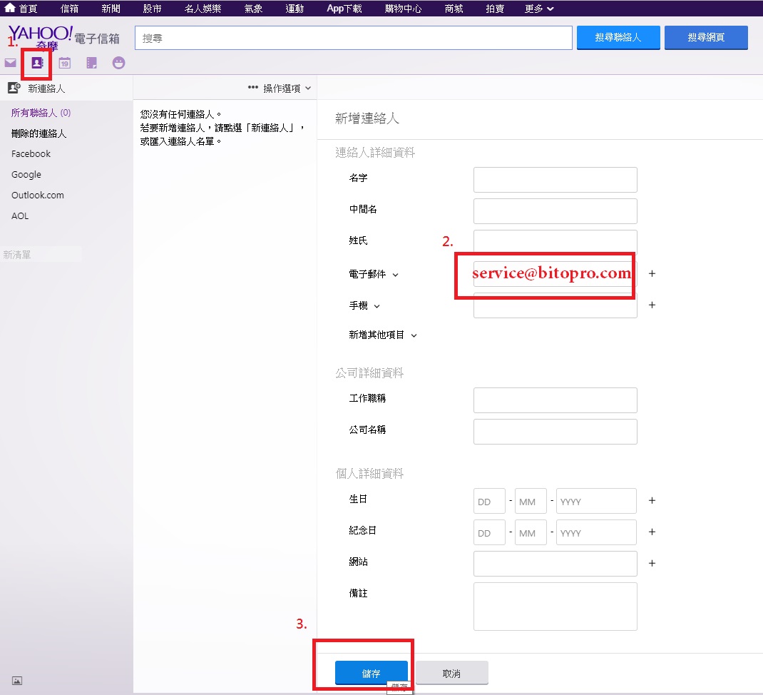The image size is (763, 695).
Task: Click the 姓氏 input field
Action: tap(555, 242)
